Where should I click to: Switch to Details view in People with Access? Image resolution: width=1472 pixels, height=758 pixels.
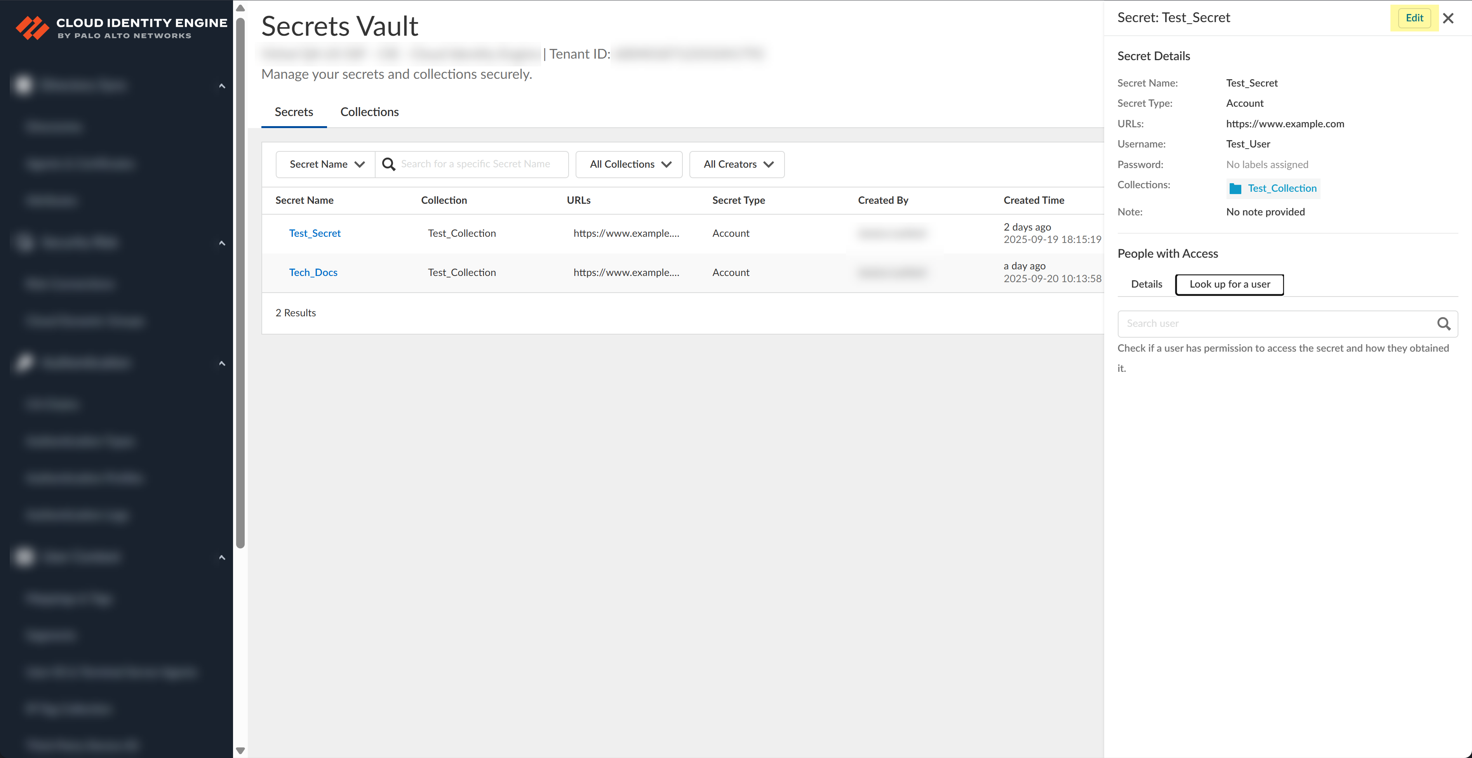(x=1146, y=284)
